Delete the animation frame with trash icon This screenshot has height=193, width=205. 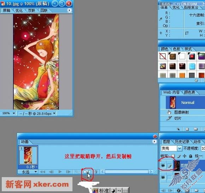[96, 172]
